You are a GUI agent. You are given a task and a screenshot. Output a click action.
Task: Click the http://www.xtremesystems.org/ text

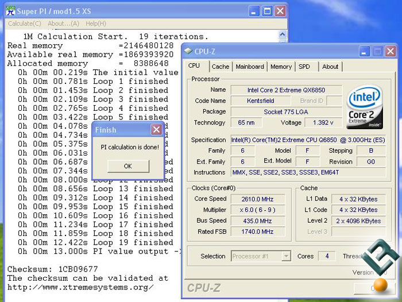80,287
